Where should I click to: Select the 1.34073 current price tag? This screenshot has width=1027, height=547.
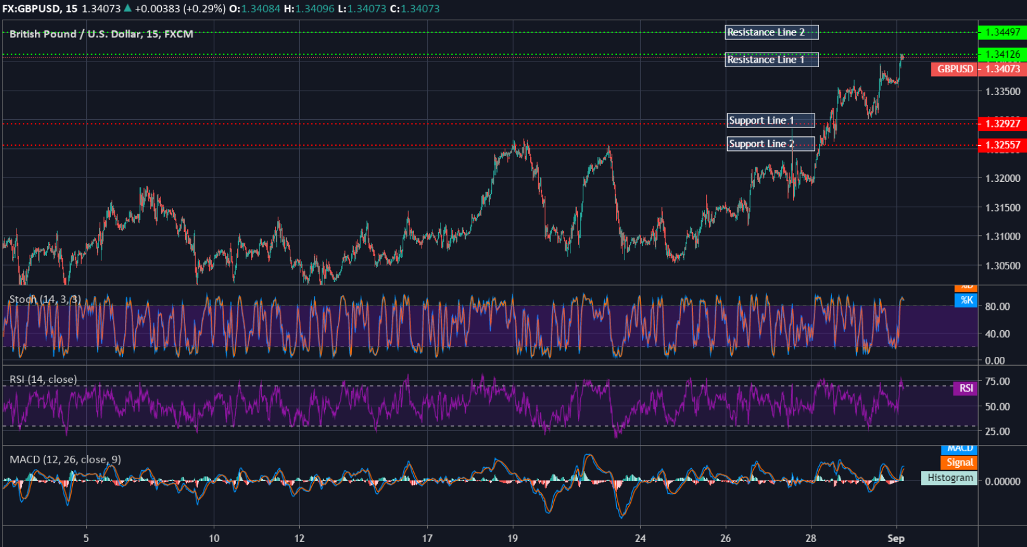tap(1003, 69)
